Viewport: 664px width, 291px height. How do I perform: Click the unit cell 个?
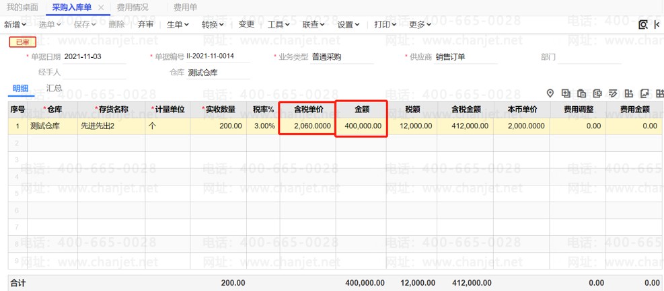click(x=168, y=126)
